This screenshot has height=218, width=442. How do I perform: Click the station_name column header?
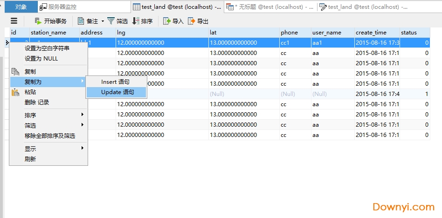[48, 33]
